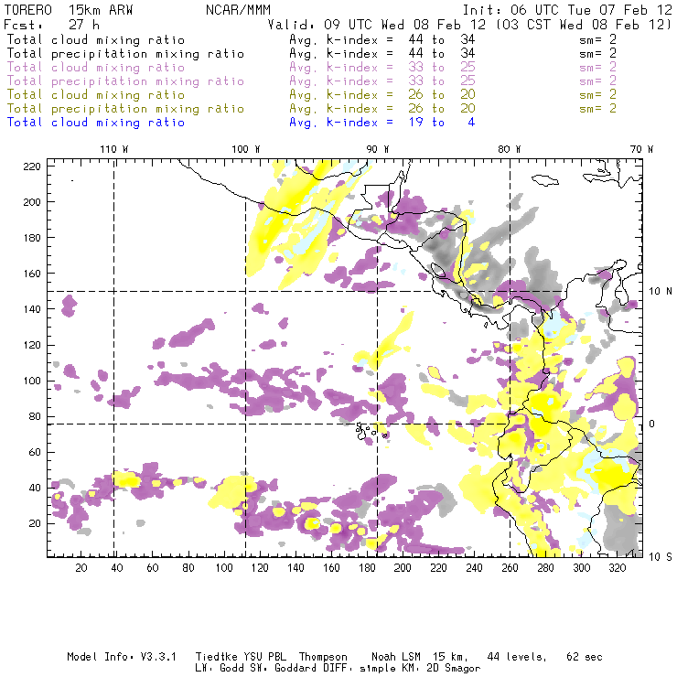Click the olive "Total cloud mixing ratio" legend label
Viewport: 677px width, 677px height.
pyautogui.click(x=96, y=94)
